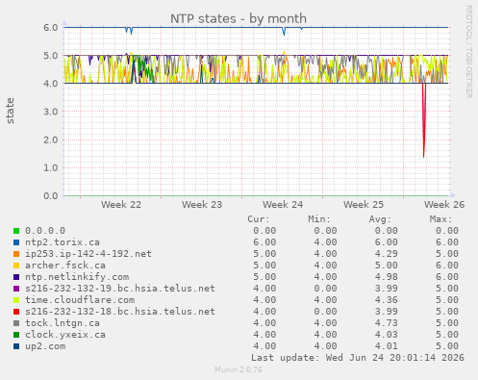Screen dimensions: 478x380
Task: Click the average value 4.98 for ntp.netlinkify.com
Action: (x=387, y=277)
